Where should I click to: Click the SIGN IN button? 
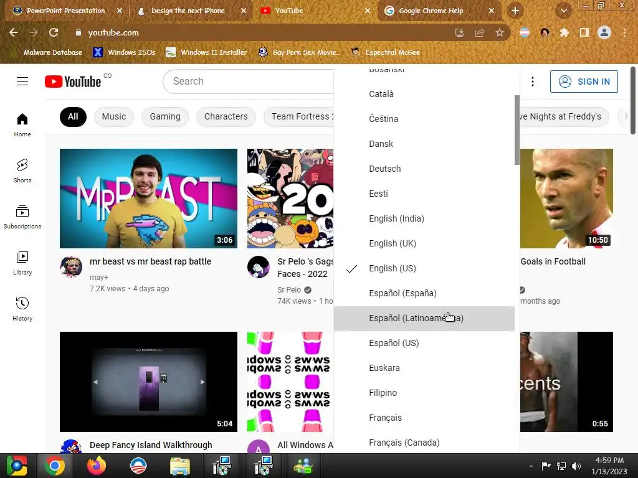583,82
